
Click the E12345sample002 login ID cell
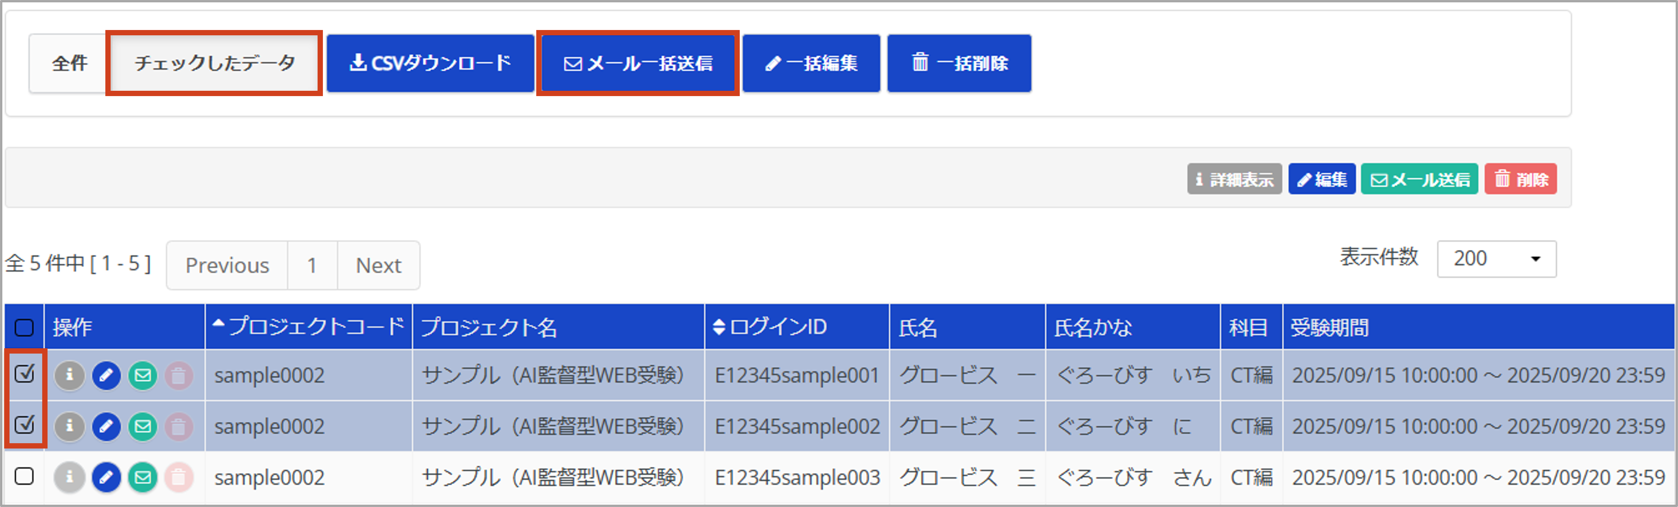pyautogui.click(x=797, y=426)
